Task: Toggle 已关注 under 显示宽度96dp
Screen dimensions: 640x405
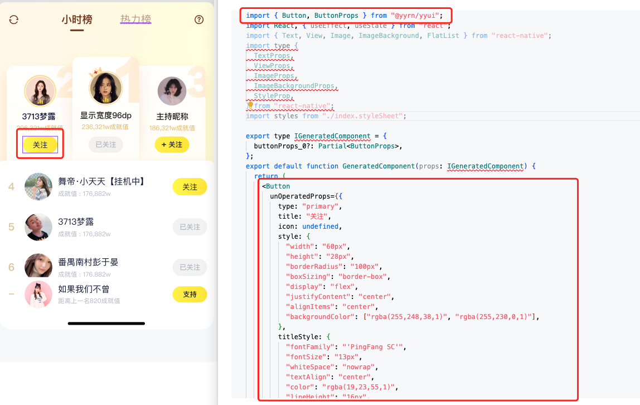Action: click(x=105, y=144)
